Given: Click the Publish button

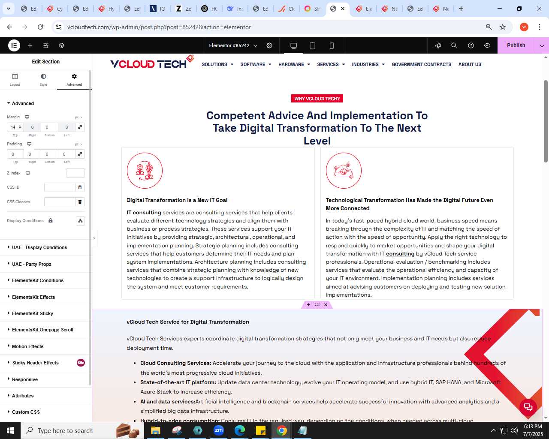Looking at the screenshot, I should (x=516, y=45).
